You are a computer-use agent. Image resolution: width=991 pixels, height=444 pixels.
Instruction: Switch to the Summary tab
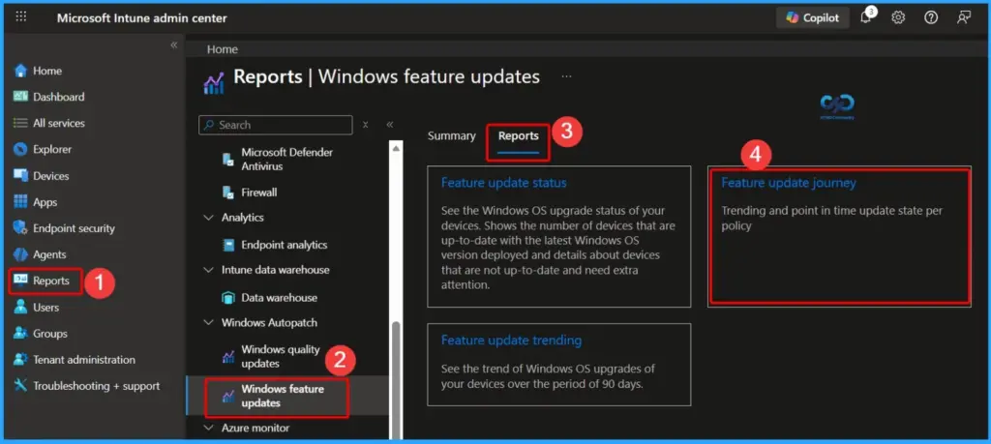pyautogui.click(x=451, y=135)
